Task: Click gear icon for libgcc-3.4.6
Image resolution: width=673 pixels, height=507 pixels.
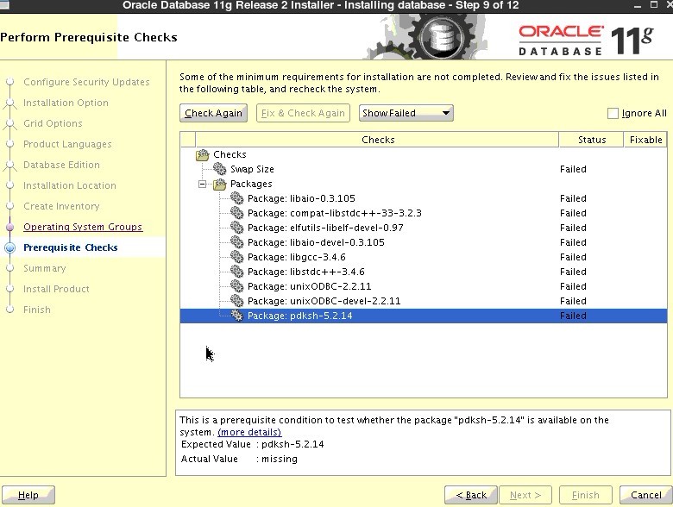Action: pyautogui.click(x=236, y=257)
